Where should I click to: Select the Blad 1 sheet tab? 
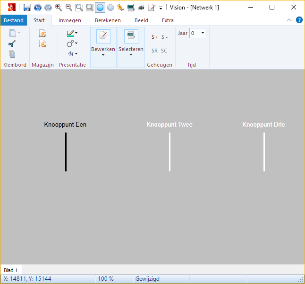11,270
